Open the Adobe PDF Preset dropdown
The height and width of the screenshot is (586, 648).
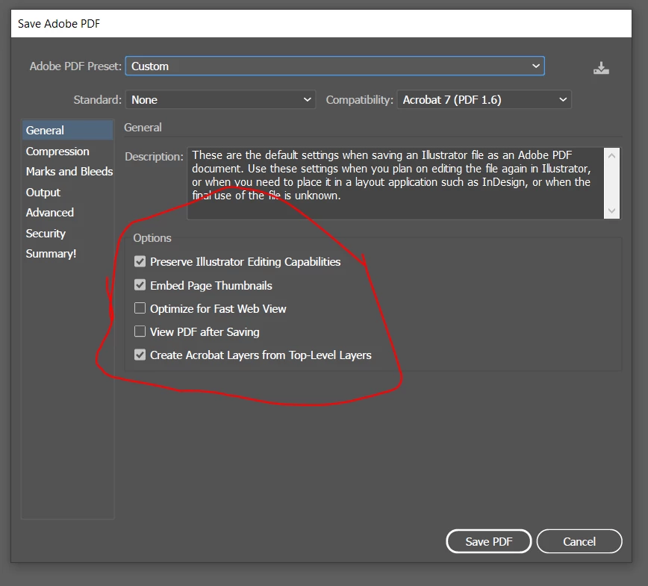coord(334,66)
